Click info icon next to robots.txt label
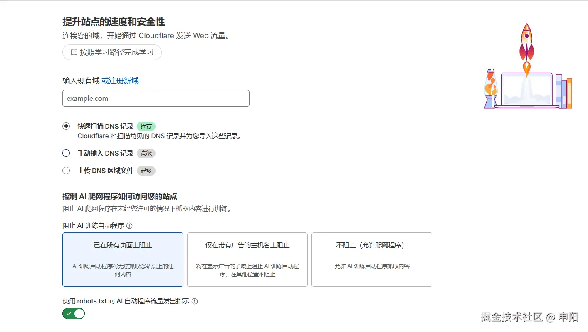 point(195,301)
